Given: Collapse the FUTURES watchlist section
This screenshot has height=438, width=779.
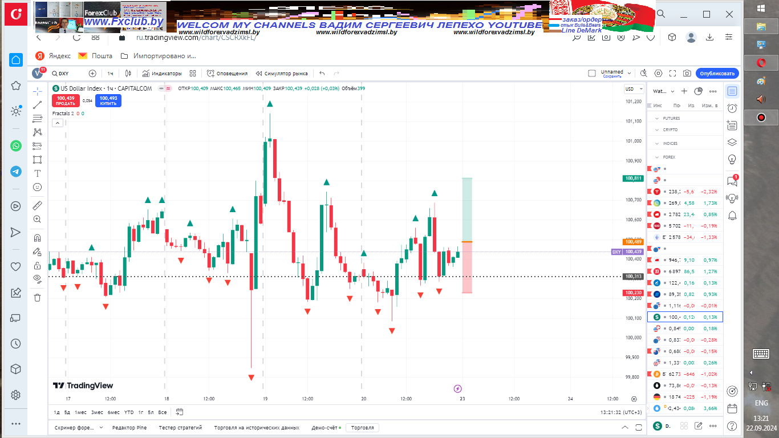Looking at the screenshot, I should coord(657,119).
